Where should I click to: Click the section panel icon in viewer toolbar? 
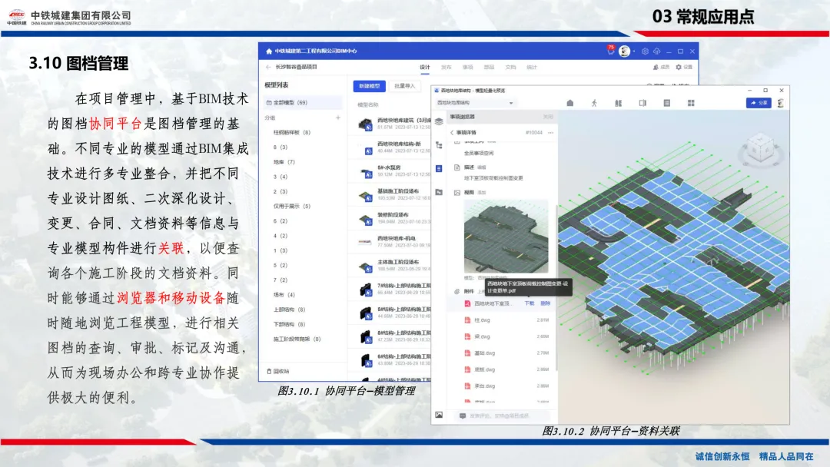tap(642, 103)
